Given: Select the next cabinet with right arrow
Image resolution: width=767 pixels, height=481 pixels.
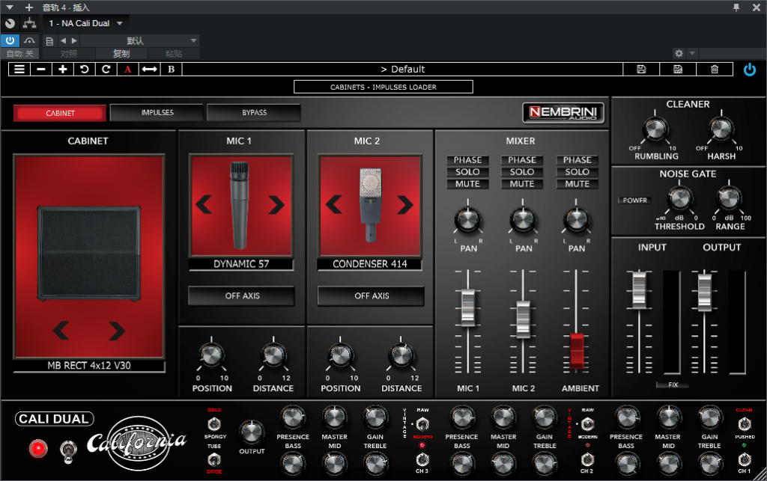Looking at the screenshot, I should 117,331.
